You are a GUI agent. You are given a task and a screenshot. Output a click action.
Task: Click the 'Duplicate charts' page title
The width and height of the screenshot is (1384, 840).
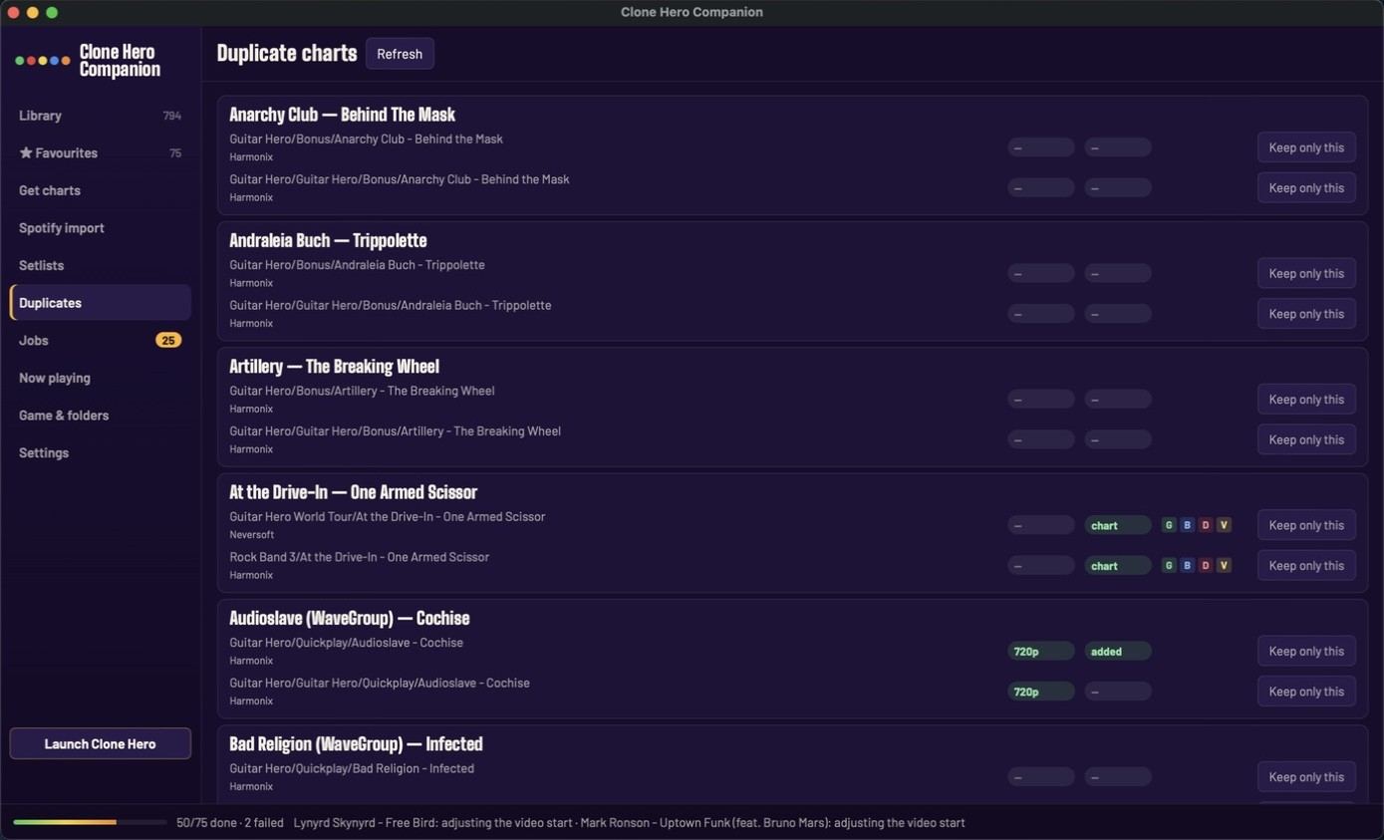click(286, 54)
